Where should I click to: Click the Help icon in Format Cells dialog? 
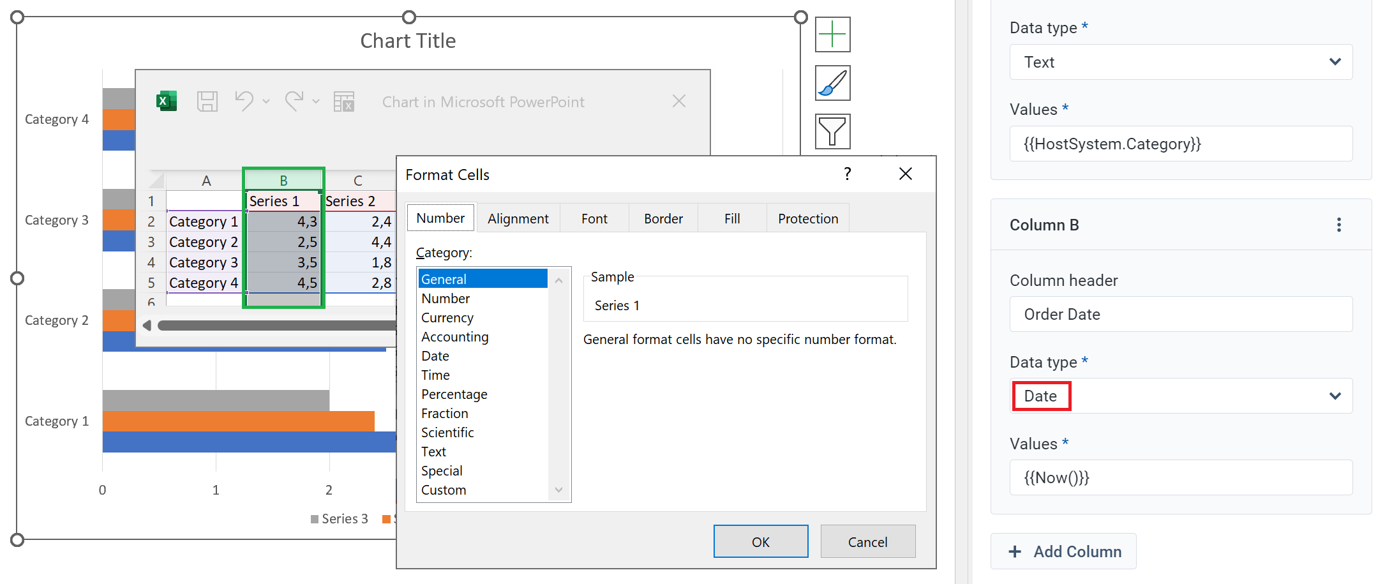(848, 174)
